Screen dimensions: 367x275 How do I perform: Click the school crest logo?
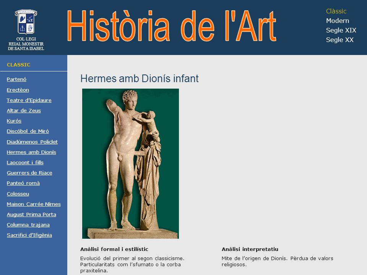coord(26,22)
